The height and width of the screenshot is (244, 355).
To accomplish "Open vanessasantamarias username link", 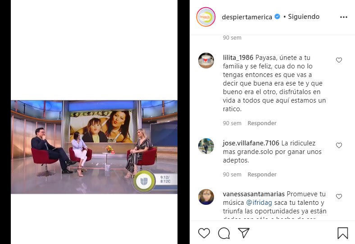I will 254,194.
